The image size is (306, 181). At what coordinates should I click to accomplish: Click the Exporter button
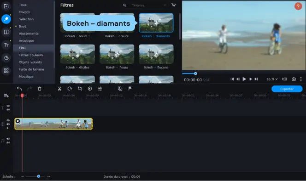coord(287,89)
